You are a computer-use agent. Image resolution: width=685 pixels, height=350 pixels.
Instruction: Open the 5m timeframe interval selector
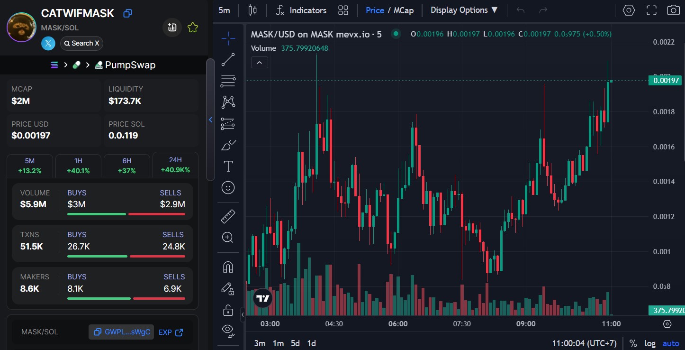click(224, 10)
